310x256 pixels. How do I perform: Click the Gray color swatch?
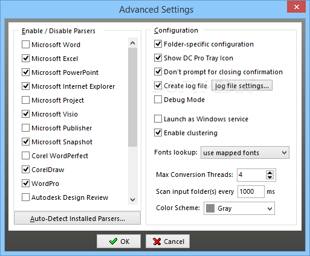point(210,208)
